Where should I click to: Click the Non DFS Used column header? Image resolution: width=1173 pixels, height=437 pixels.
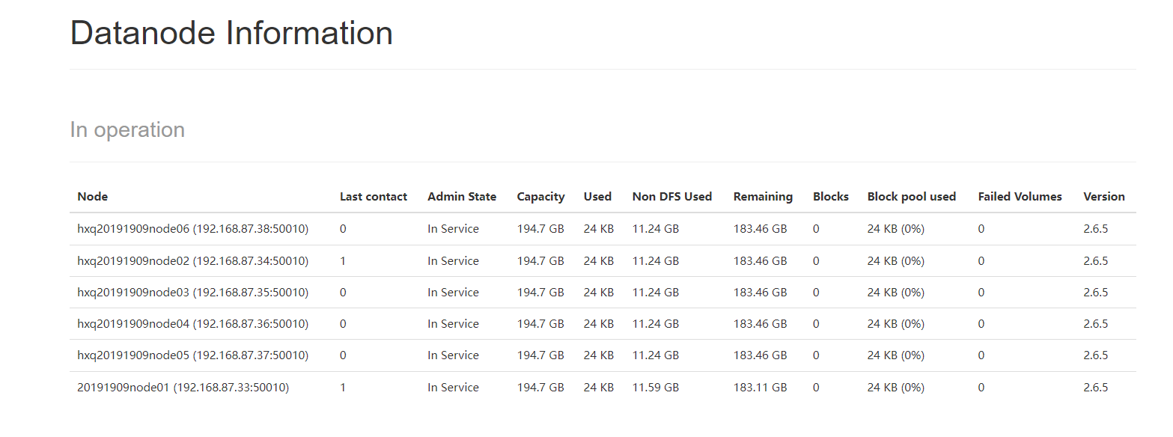672,197
